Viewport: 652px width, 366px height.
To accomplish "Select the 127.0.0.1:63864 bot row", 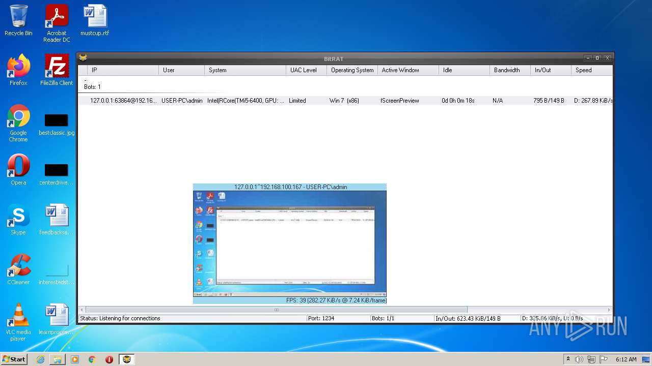I will (345, 101).
